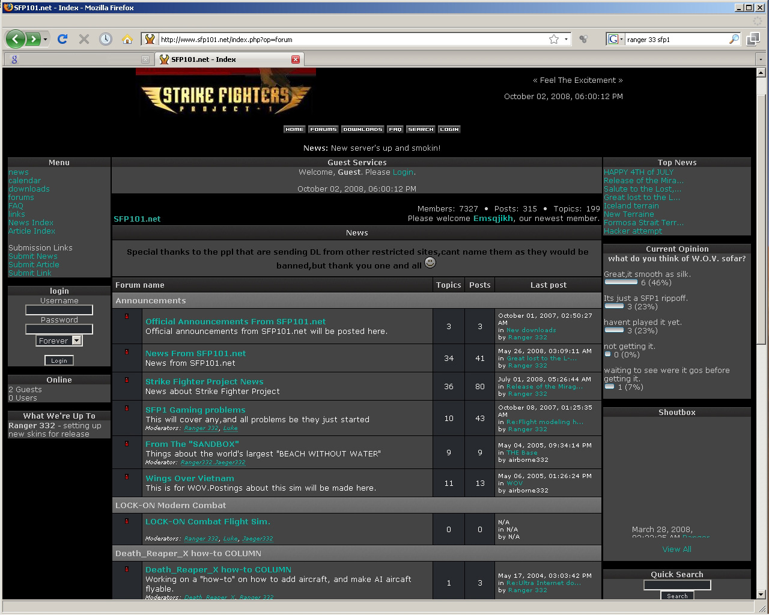This screenshot has height=615, width=769.
Task: Open FORUMS from the site navigation bar
Action: pos(323,129)
